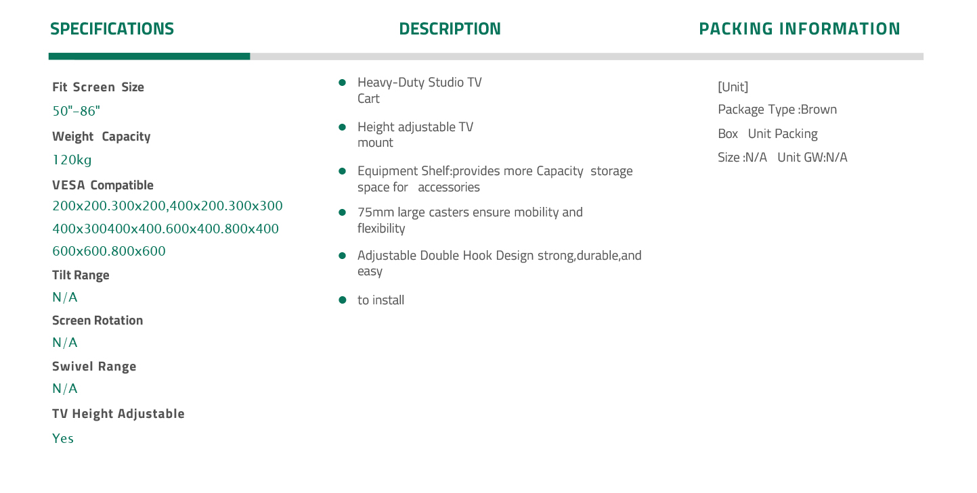Click Yes under TV Height Adjustable
Image resolution: width=977 pixels, height=493 pixels.
63,438
